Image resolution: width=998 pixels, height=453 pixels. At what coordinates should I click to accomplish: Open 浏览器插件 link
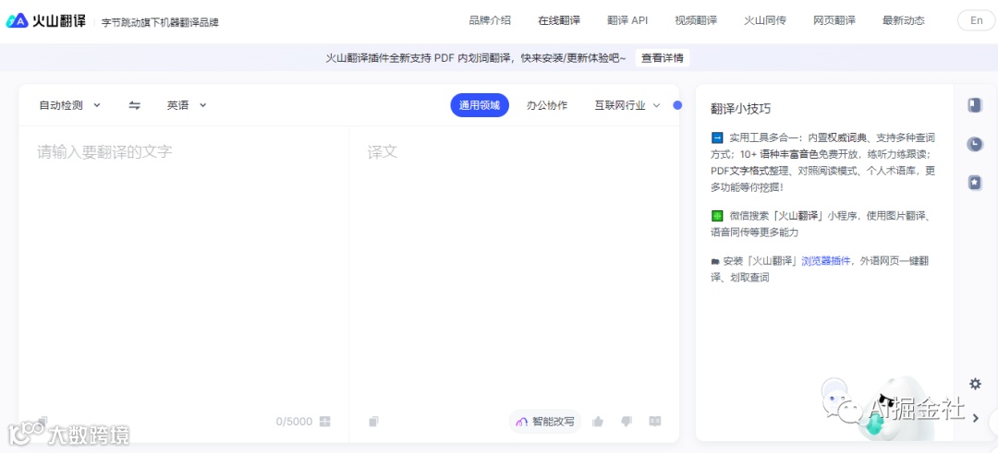click(826, 260)
